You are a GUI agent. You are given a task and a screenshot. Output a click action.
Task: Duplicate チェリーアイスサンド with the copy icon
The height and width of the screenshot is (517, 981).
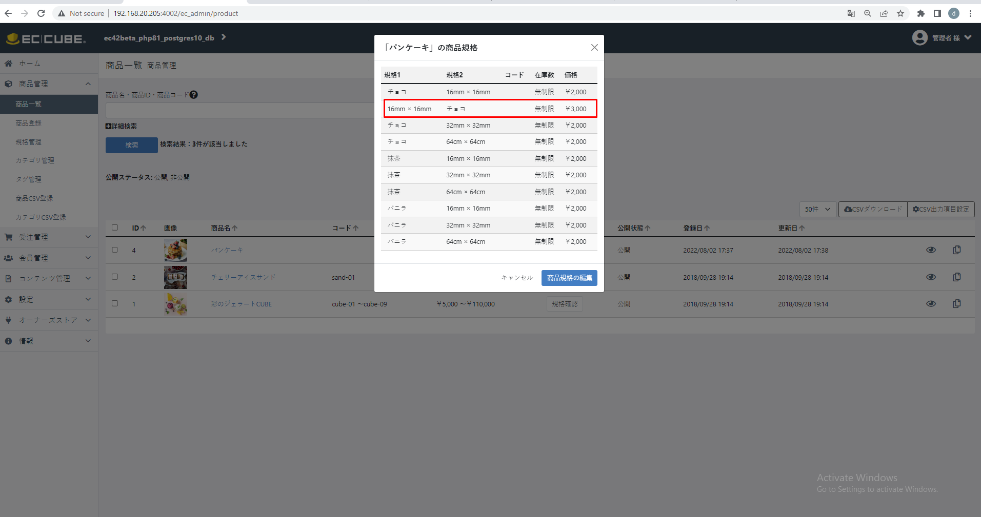click(956, 277)
